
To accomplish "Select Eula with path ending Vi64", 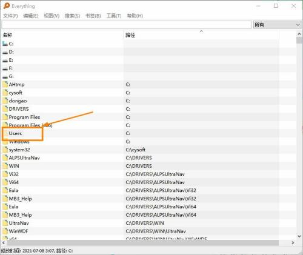I will point(13,207).
